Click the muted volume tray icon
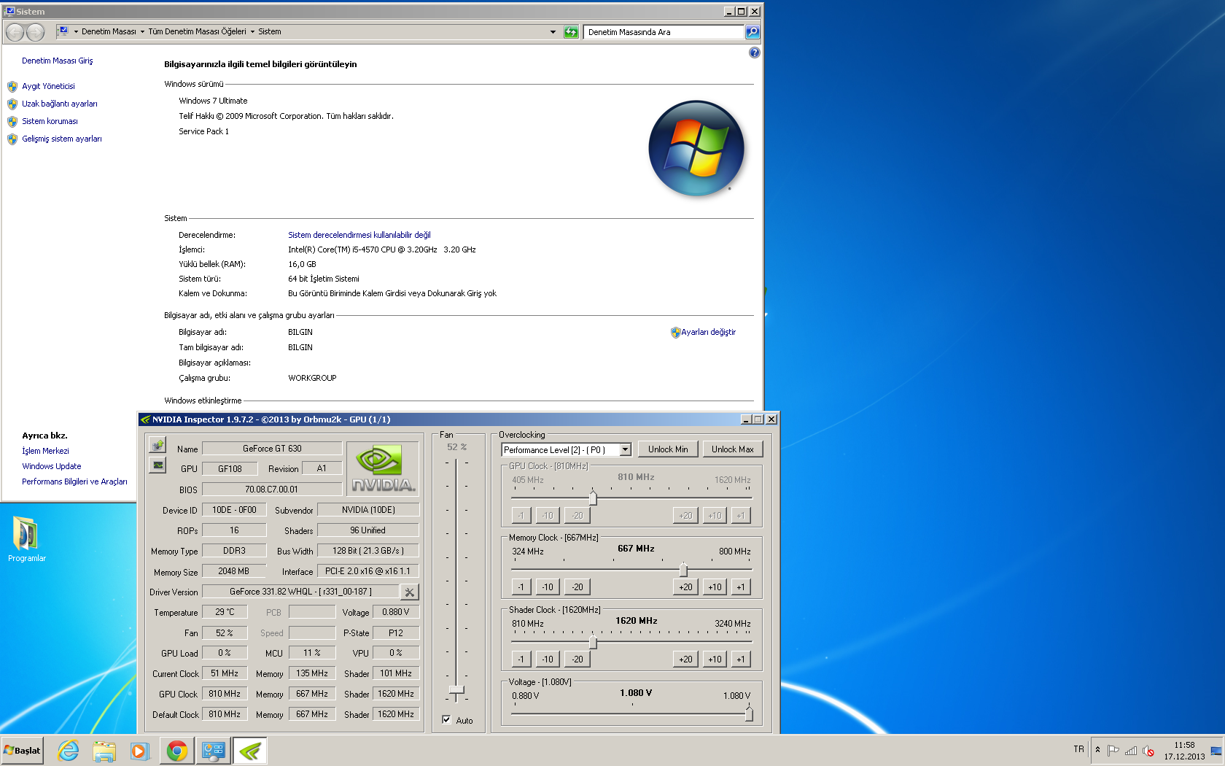 tap(1148, 751)
